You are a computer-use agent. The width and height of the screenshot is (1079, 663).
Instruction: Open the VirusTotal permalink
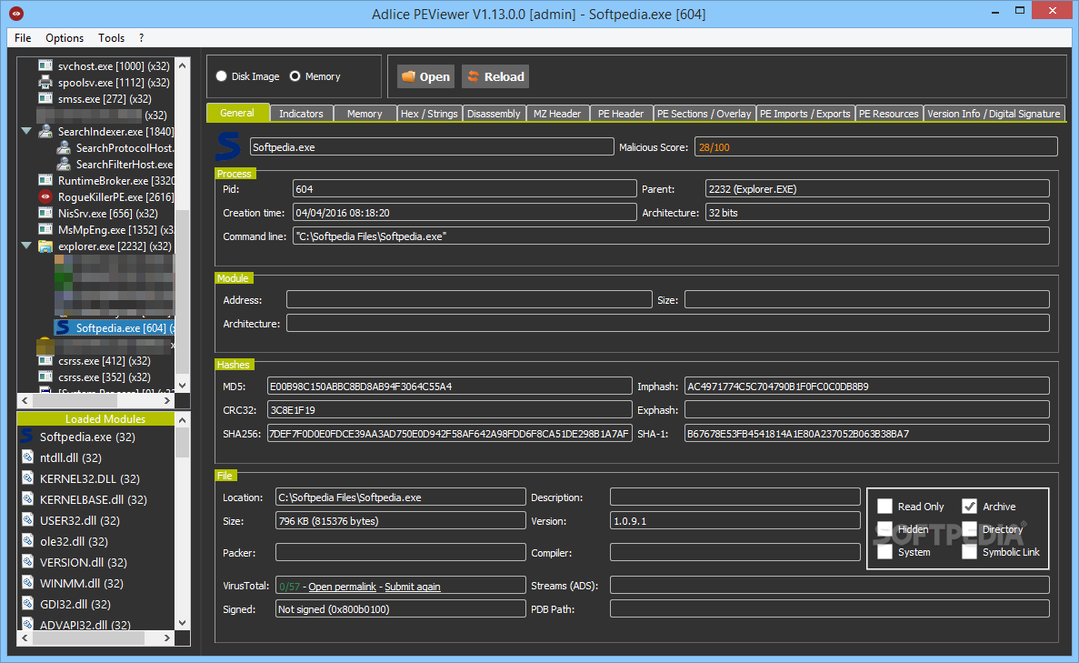[x=342, y=587]
